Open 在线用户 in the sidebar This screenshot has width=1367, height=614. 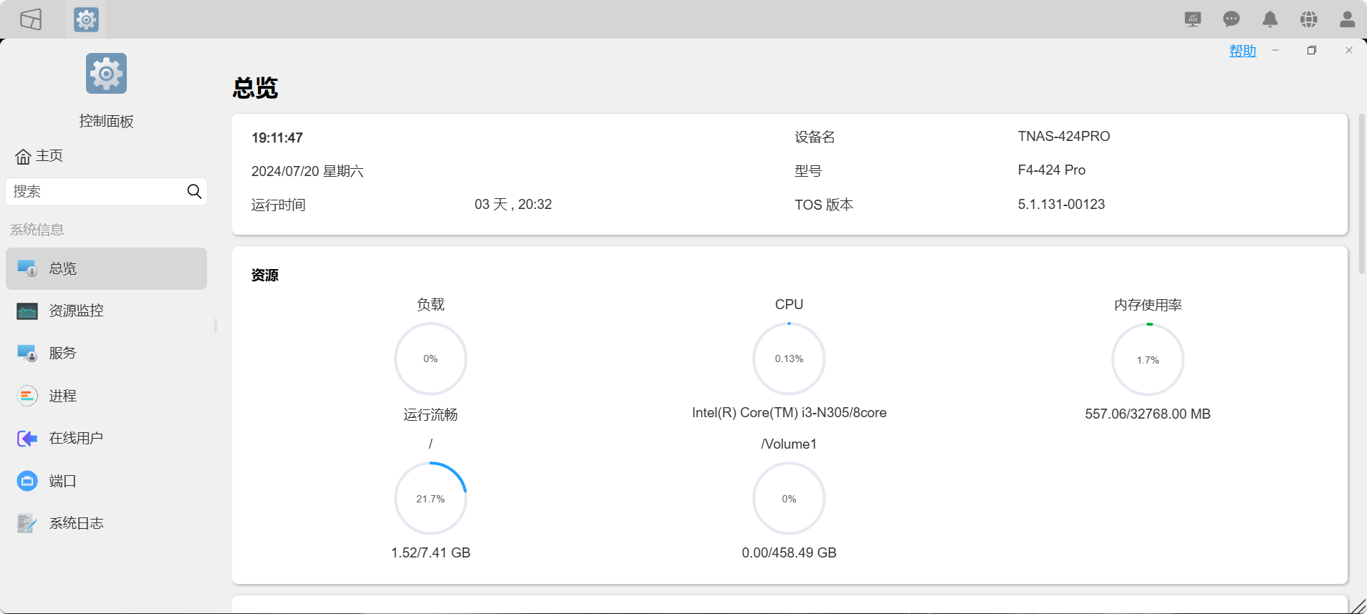106,438
